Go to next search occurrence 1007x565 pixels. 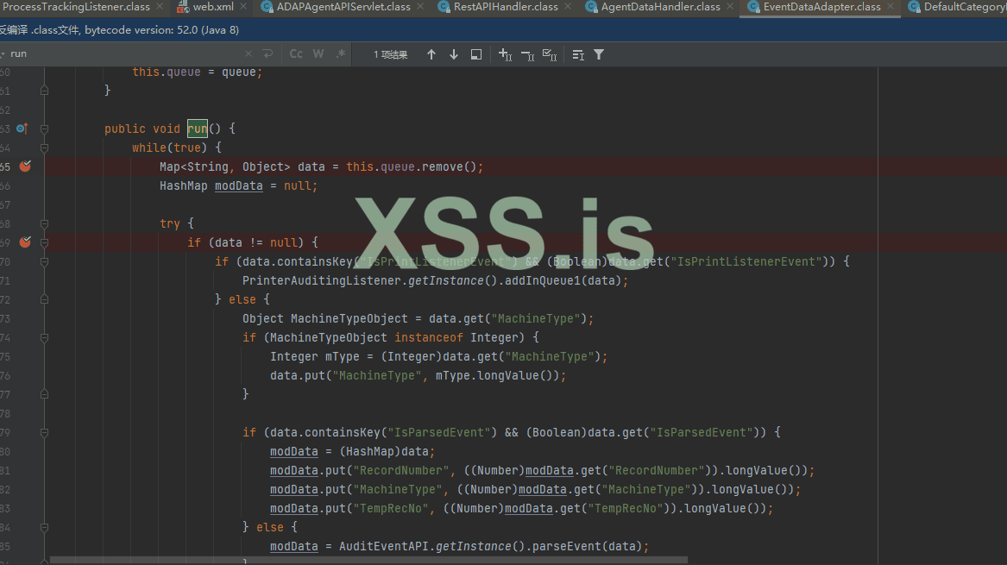[x=454, y=54]
